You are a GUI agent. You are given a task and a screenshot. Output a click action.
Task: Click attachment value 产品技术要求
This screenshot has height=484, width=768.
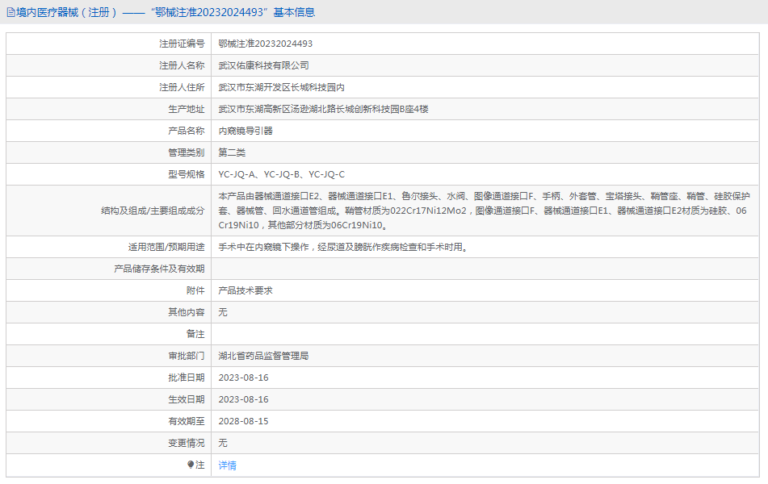[x=246, y=290]
